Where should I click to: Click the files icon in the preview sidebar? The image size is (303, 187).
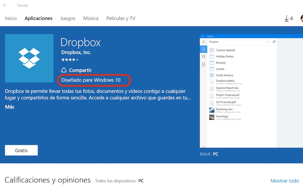[x=203, y=49]
